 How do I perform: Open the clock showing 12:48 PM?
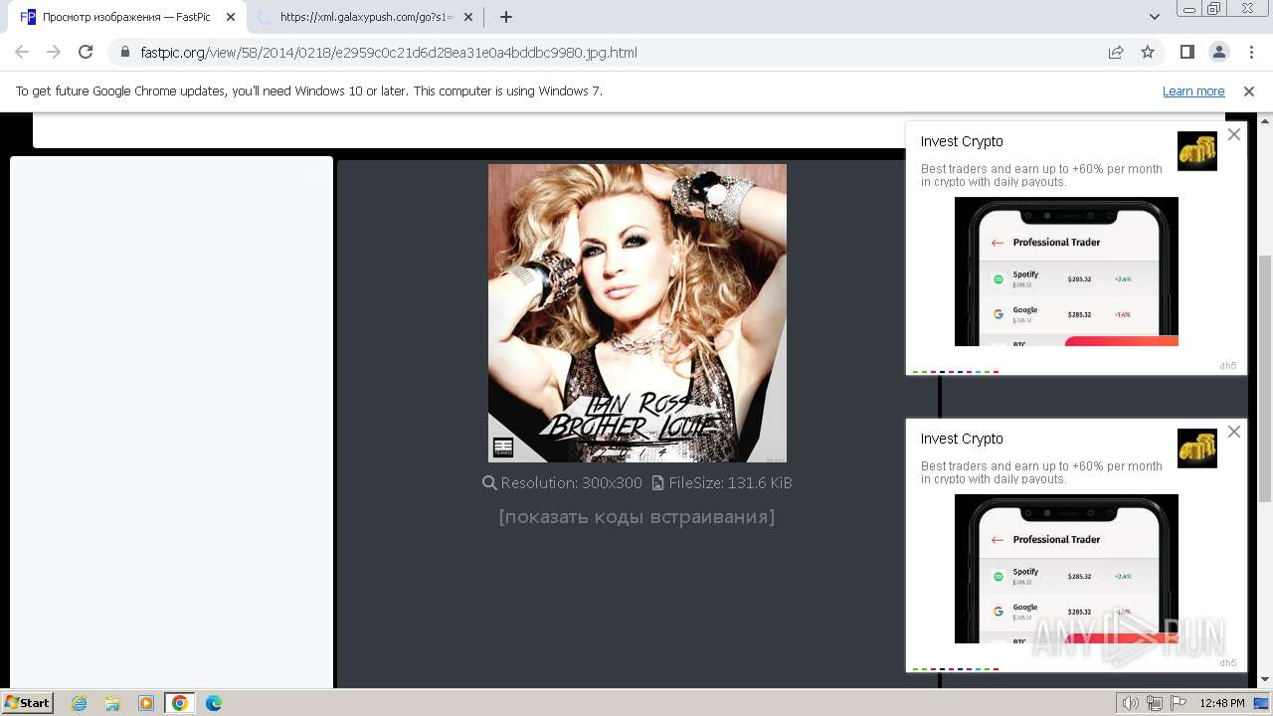pyautogui.click(x=1222, y=703)
